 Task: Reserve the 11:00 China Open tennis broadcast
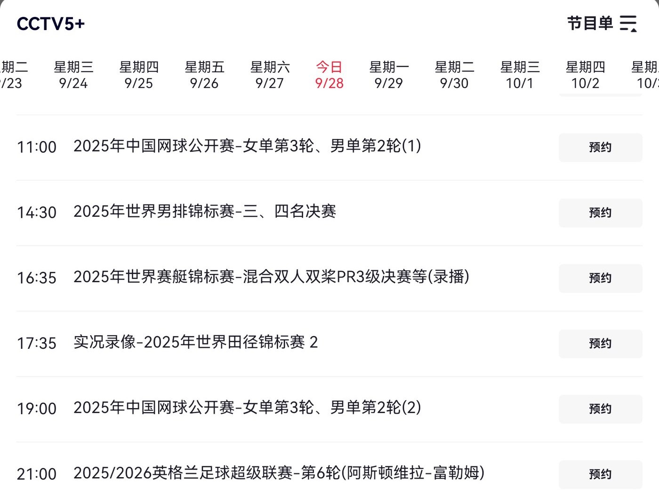(600, 148)
